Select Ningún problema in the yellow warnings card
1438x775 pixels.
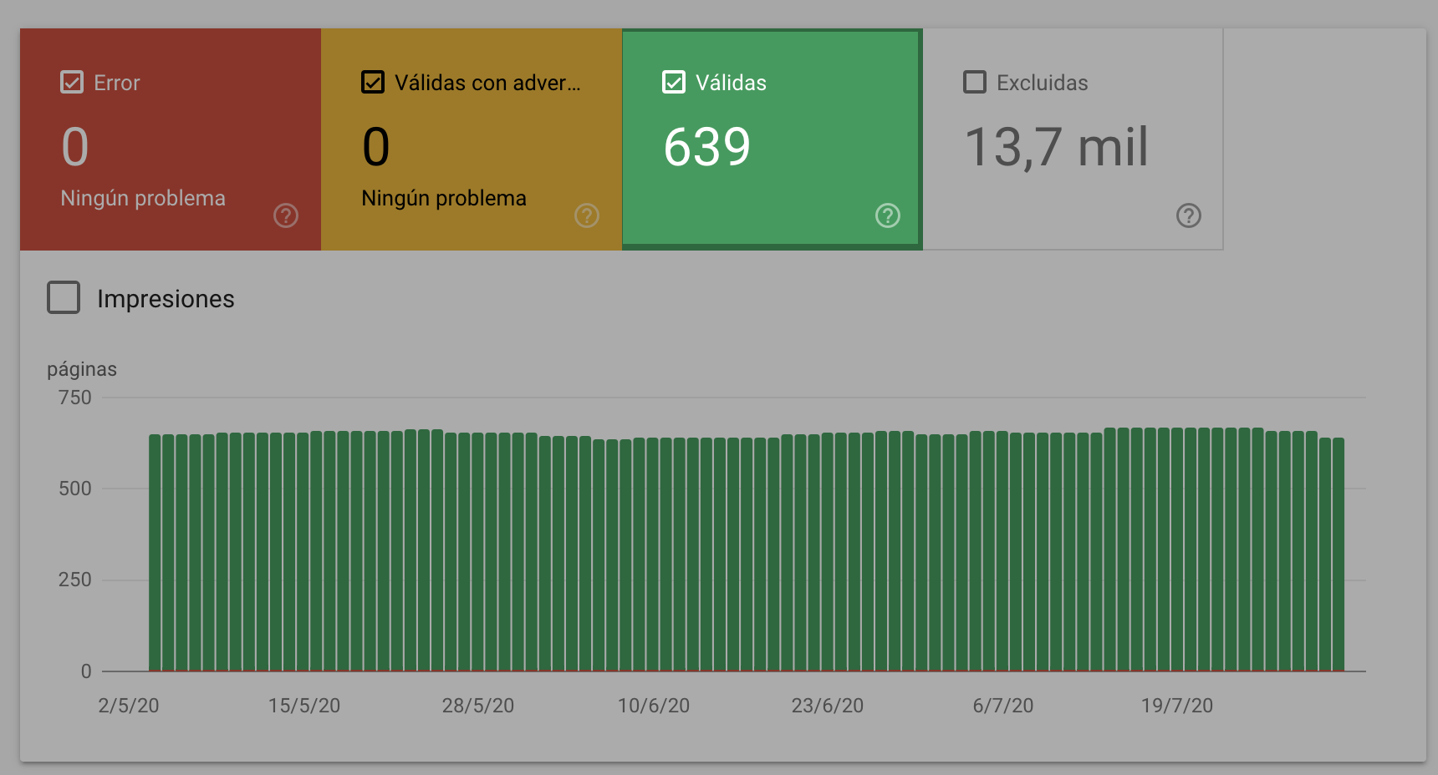tap(444, 198)
